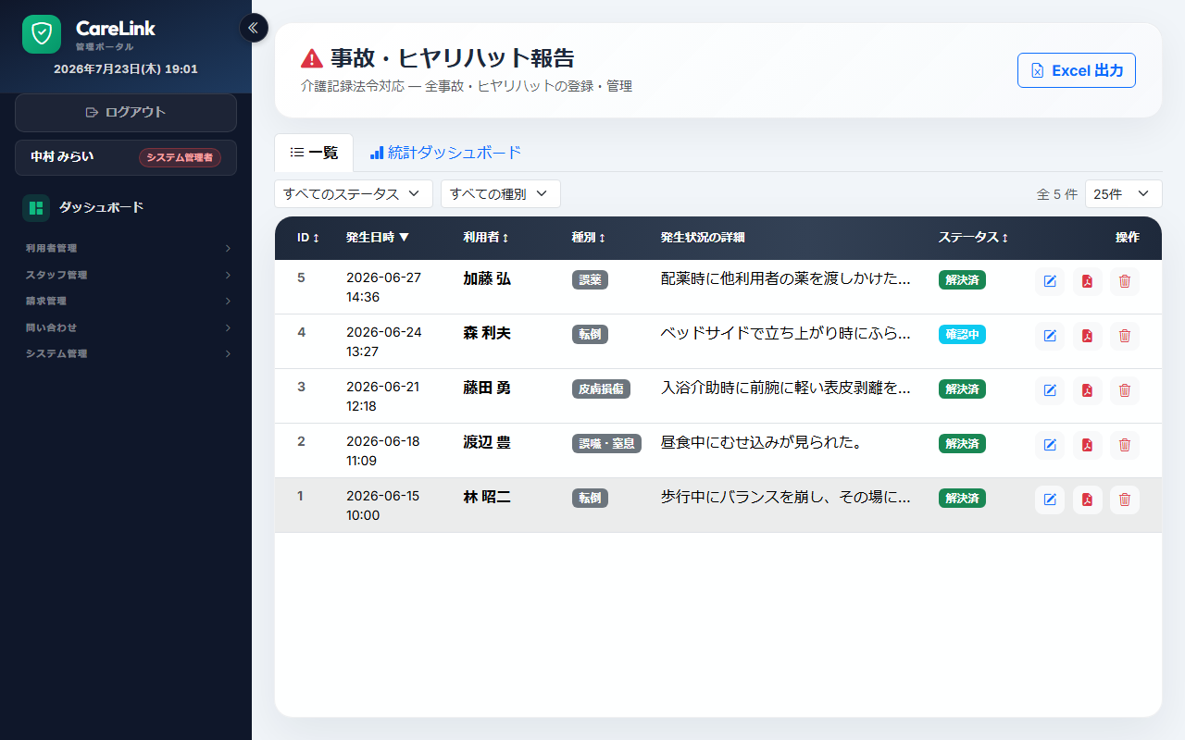1185x740 pixels.
Task: Open the すべてのステータス filter dropdown
Action: tap(354, 194)
